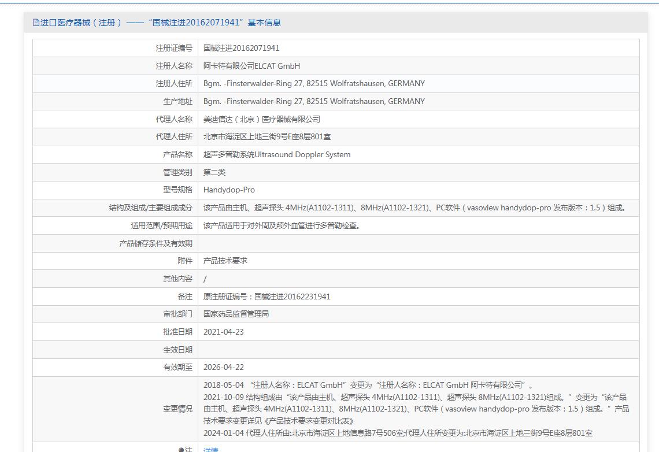Click the page heading 进口医疗器械（注册）基本信息
Image resolution: width=659 pixels, height=452 pixels.
[161, 23]
